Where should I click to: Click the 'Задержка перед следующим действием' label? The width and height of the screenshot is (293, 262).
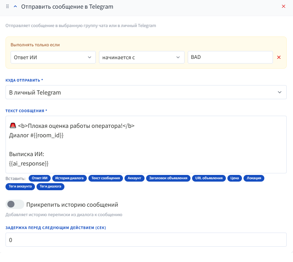(56, 227)
